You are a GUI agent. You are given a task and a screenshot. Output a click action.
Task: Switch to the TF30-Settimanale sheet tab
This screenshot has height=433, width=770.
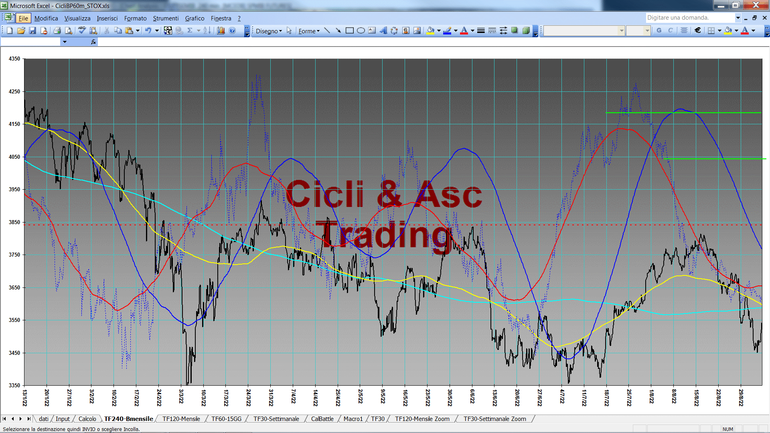(x=276, y=419)
